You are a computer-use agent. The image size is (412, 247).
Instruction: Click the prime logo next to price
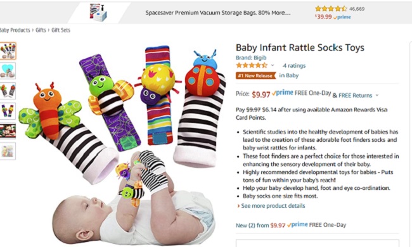[x=283, y=93]
